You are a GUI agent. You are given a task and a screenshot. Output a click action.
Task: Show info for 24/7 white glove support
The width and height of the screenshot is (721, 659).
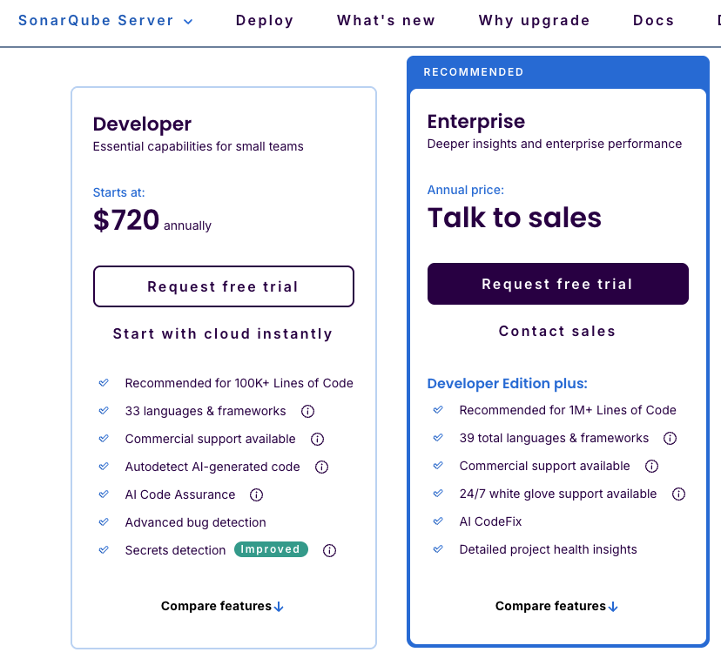tap(678, 494)
